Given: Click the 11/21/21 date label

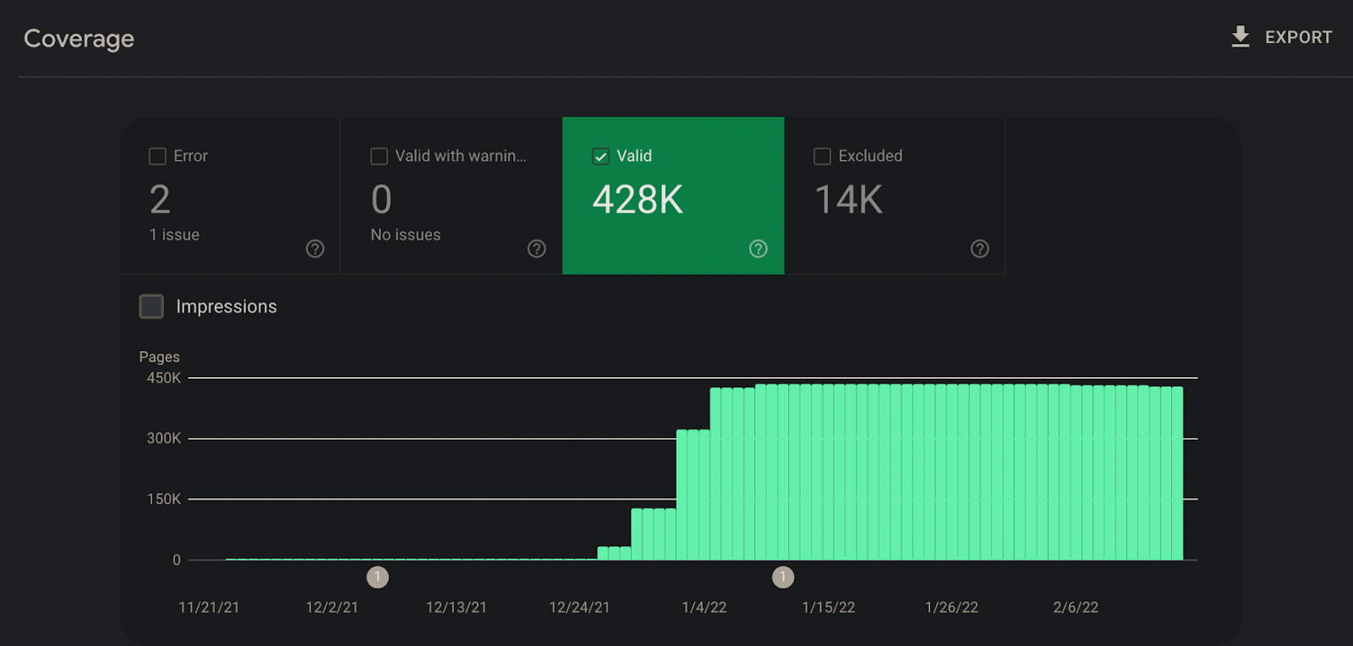Looking at the screenshot, I should (x=209, y=607).
